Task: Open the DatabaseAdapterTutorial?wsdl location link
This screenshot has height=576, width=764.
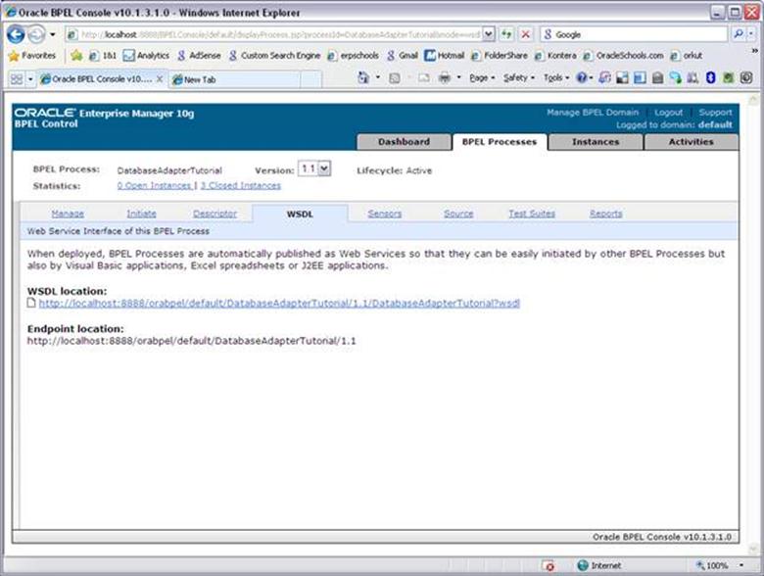Action: pos(279,303)
